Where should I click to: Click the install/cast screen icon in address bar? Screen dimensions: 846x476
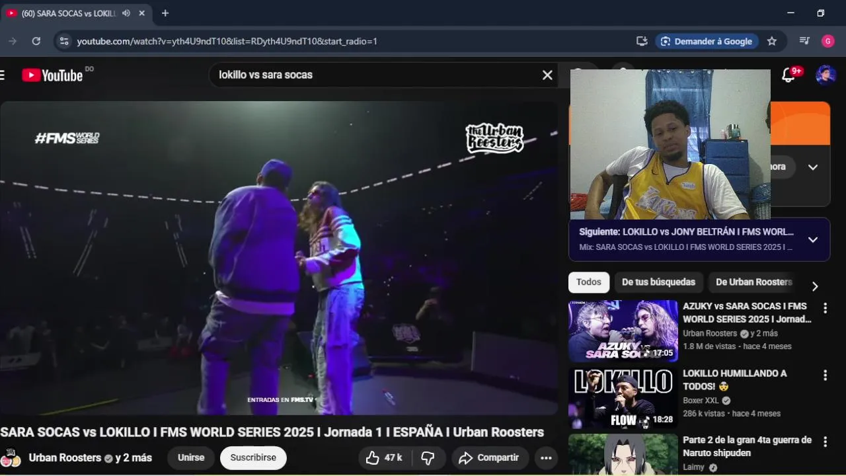click(642, 41)
